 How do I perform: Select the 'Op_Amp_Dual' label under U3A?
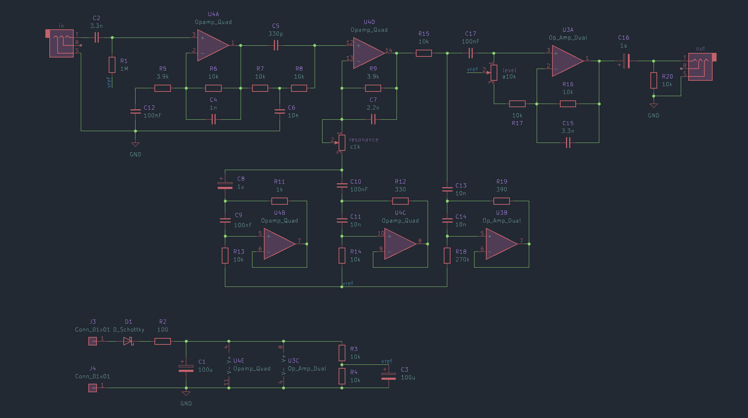(568, 38)
